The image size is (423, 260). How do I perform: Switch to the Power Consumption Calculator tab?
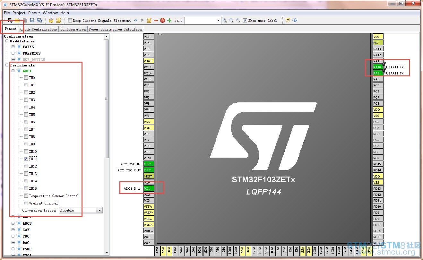tap(116, 29)
